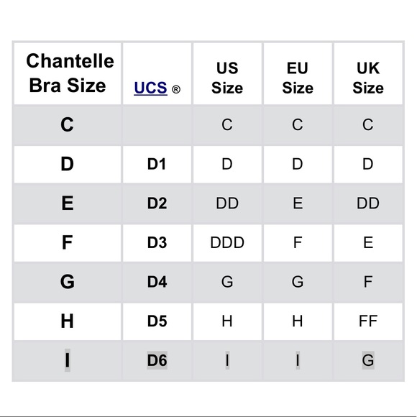Viewport: 417px width, 417px height.
Task: Click the DD value in UK column
Action: 368,203
